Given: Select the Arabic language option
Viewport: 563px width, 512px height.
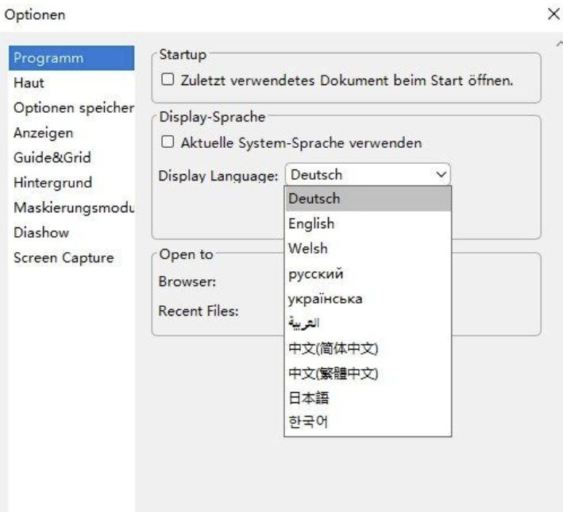Looking at the screenshot, I should click(368, 324).
